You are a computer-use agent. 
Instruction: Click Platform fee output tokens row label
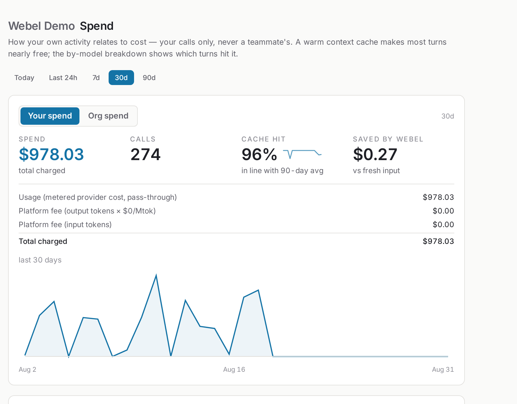(87, 211)
